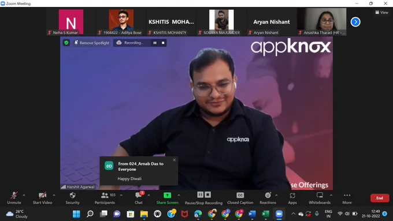The image size is (393, 221).
Task: Open chat message from 024_Arnab Das
Action: click(139, 171)
